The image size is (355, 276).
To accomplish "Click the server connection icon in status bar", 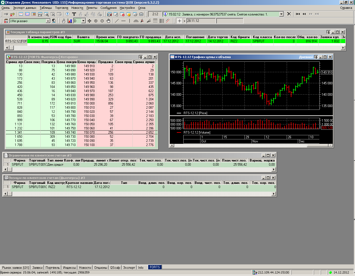I will tap(255, 272).
